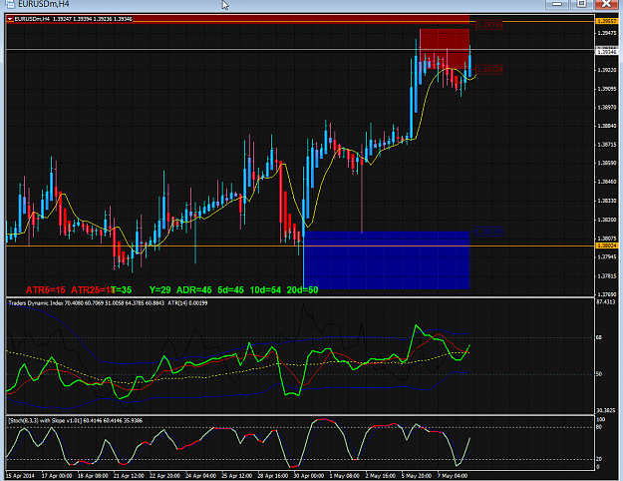Open the white arrow menu beside EURUSDm,H4
This screenshot has width=623, height=481.
tap(10, 19)
